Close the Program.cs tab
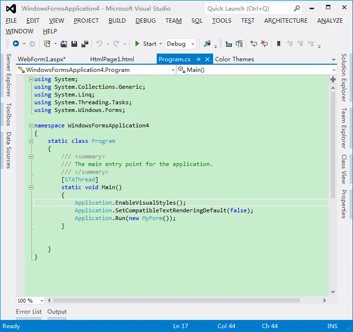Screen dimensions: 353x332 point(208,59)
